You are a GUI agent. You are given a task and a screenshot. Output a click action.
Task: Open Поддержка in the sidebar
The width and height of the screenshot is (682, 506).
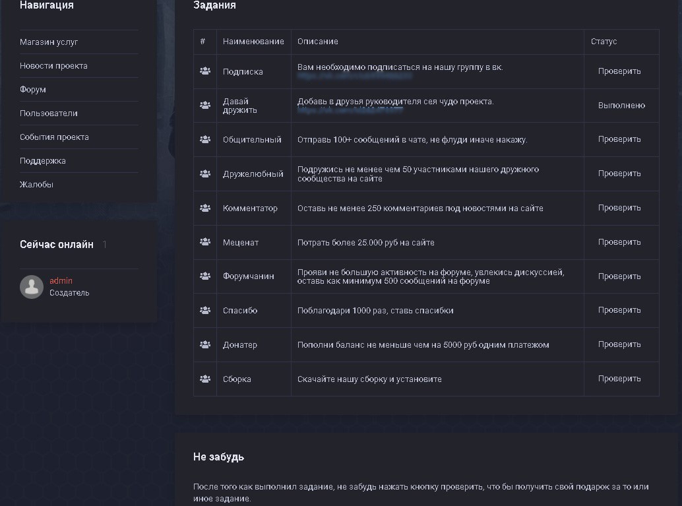coord(43,161)
